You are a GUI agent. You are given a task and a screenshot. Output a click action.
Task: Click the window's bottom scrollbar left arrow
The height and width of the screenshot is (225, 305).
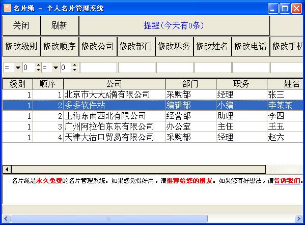click(6, 218)
